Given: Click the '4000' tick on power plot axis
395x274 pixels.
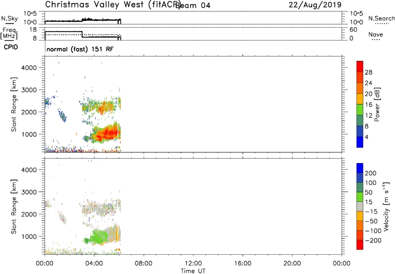Looking at the screenshot, I should pos(29,68).
